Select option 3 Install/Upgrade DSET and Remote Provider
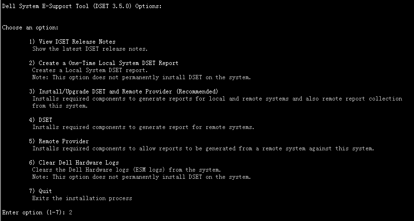 pyautogui.click(x=123, y=91)
